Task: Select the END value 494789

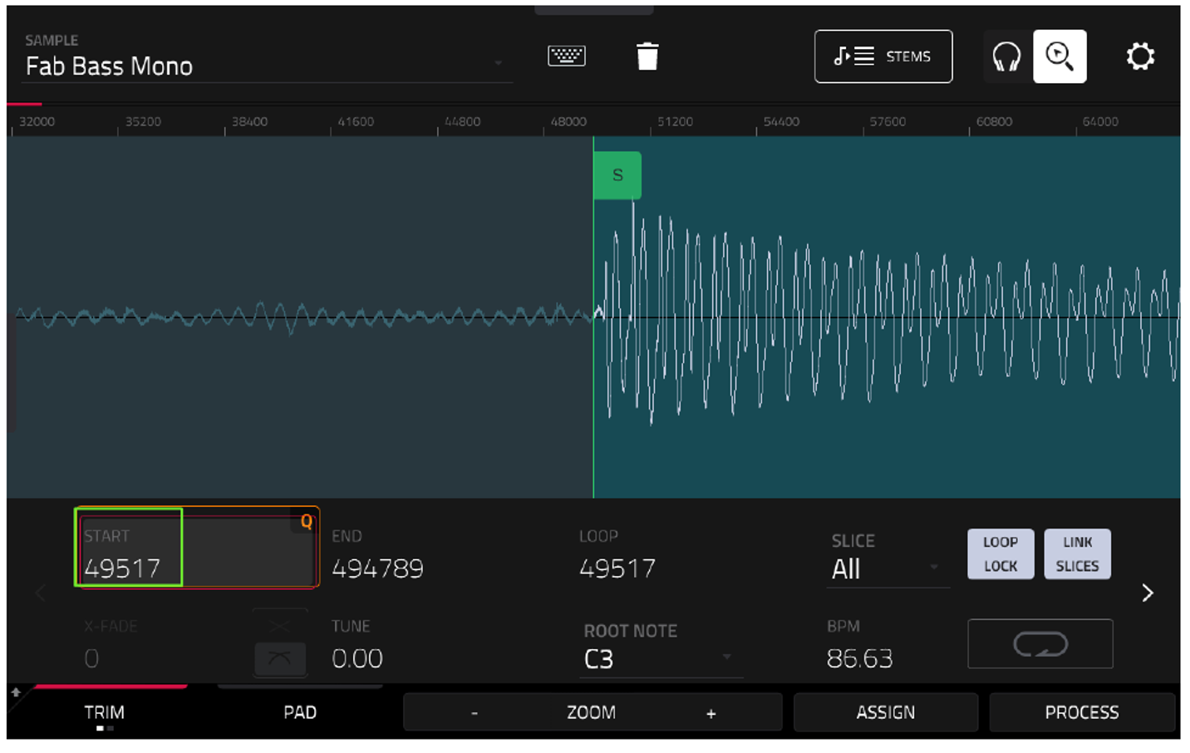Action: [377, 568]
